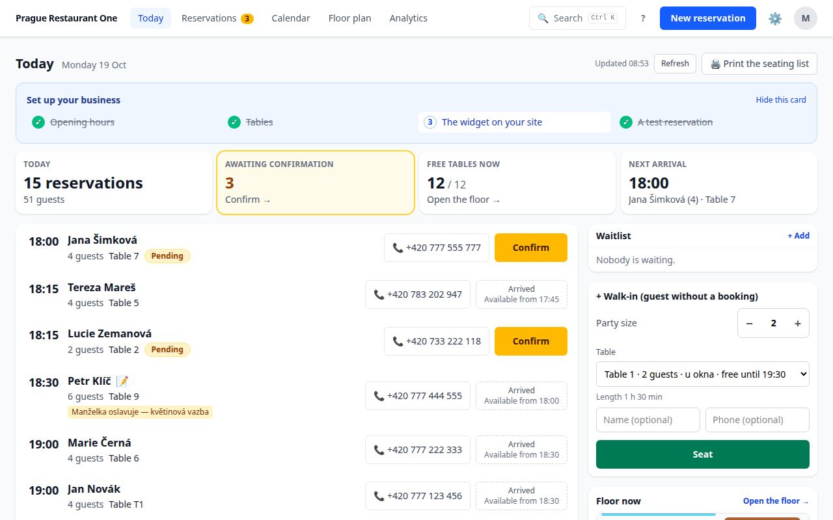Click the walk-in Phone (optional) field
The image size is (833, 520).
click(x=758, y=420)
